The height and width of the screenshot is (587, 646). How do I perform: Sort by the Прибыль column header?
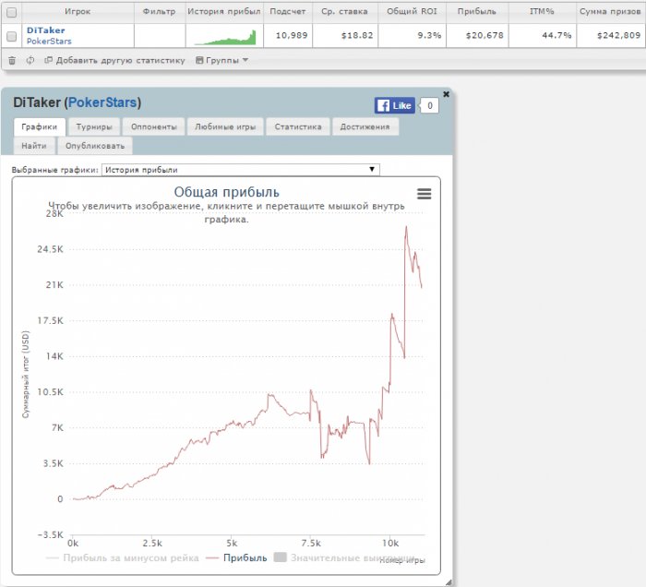(x=477, y=11)
